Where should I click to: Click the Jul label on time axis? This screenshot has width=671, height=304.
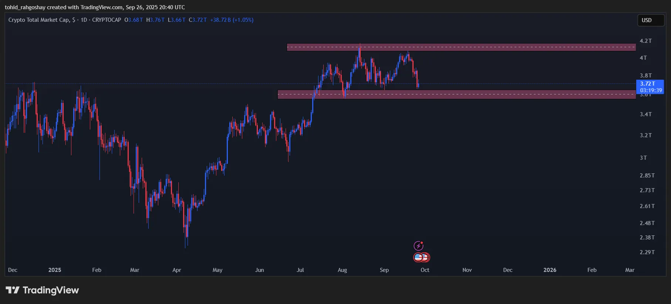tap(300, 270)
